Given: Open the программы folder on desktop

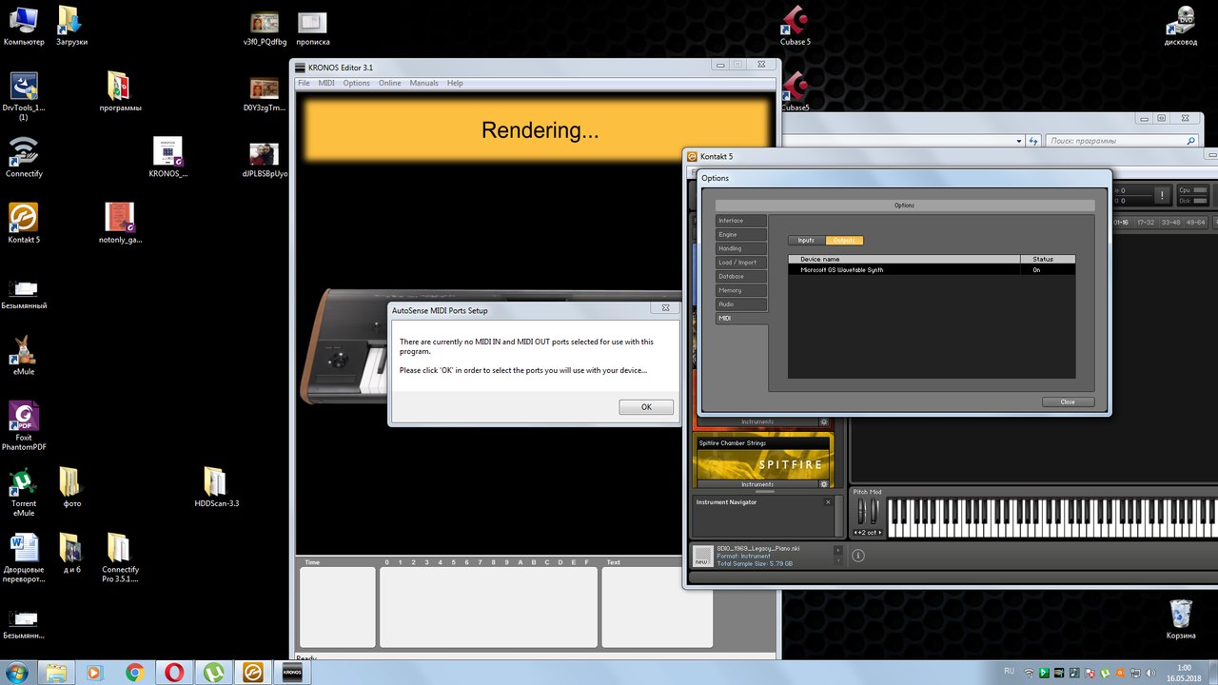Looking at the screenshot, I should tap(120, 92).
